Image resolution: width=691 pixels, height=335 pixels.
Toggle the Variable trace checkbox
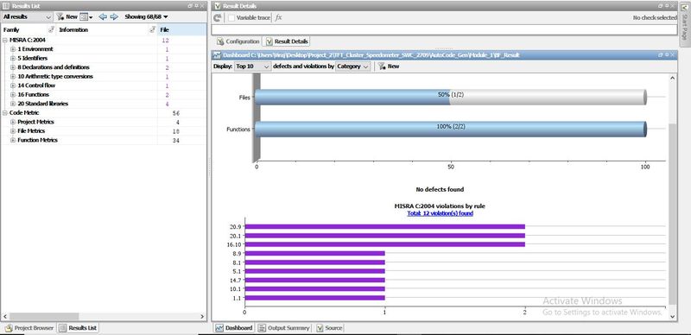[x=231, y=17]
